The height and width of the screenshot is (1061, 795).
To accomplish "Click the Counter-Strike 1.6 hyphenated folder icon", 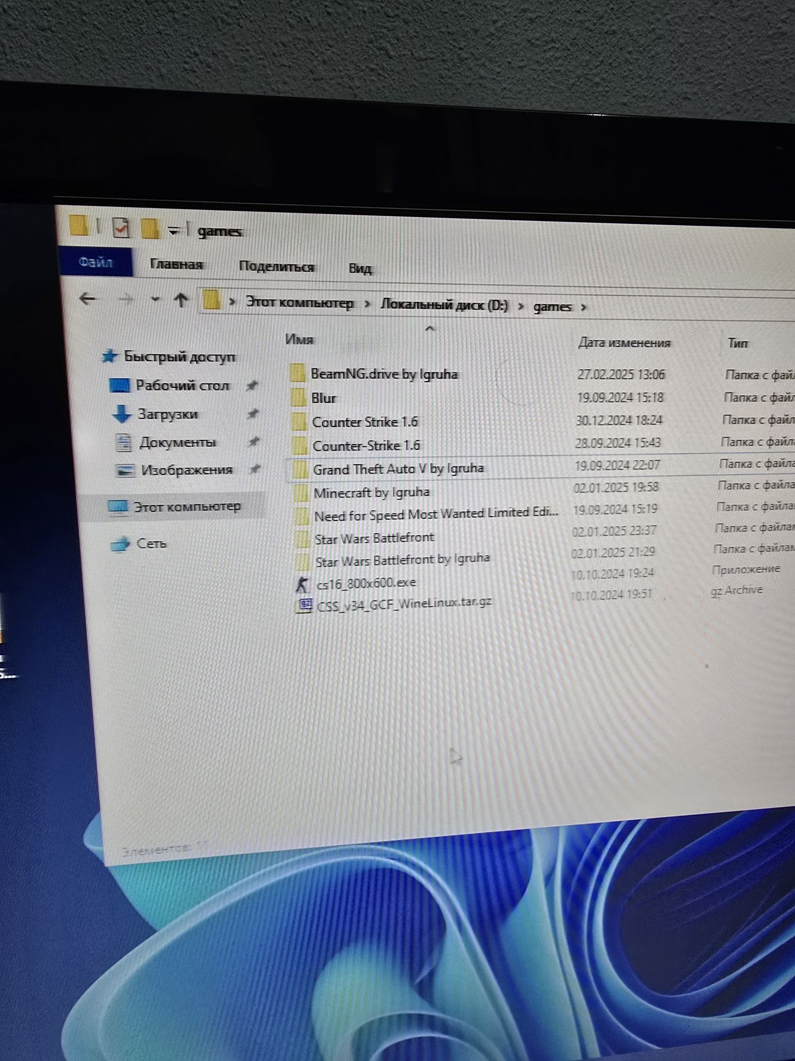I will coord(300,445).
